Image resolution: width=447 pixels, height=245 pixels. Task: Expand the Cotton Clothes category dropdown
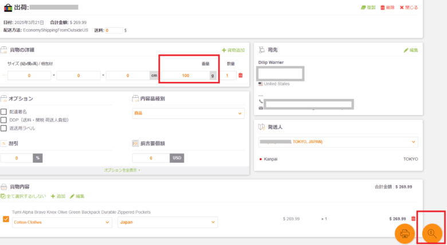click(62, 222)
